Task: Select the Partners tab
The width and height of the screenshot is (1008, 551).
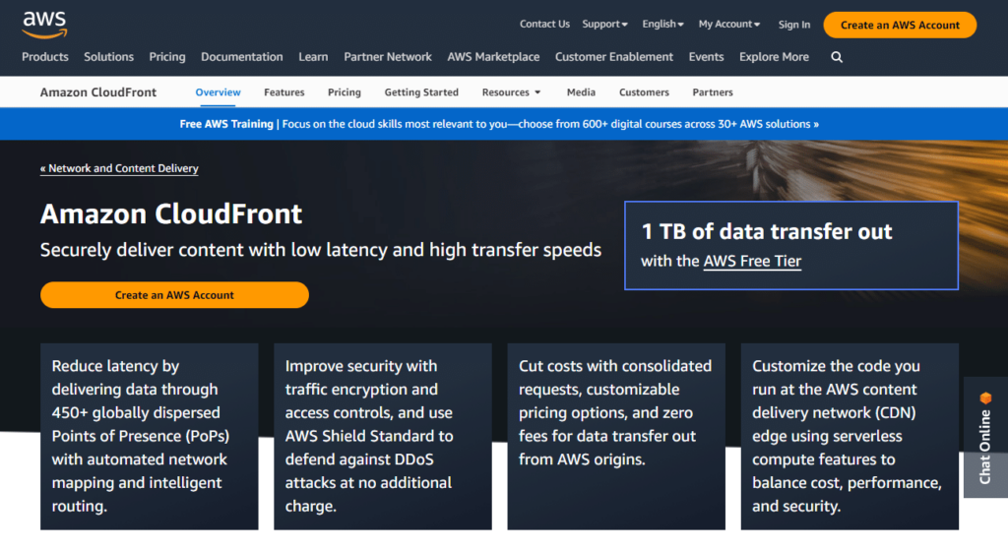Action: (713, 92)
